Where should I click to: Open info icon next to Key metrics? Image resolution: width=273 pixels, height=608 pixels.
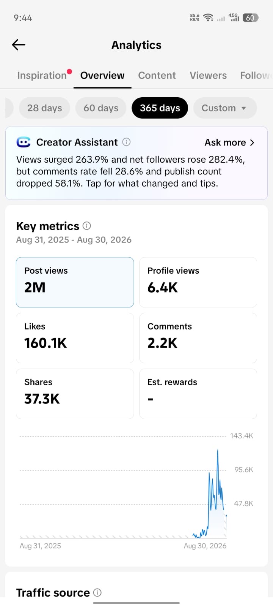pyautogui.click(x=87, y=226)
